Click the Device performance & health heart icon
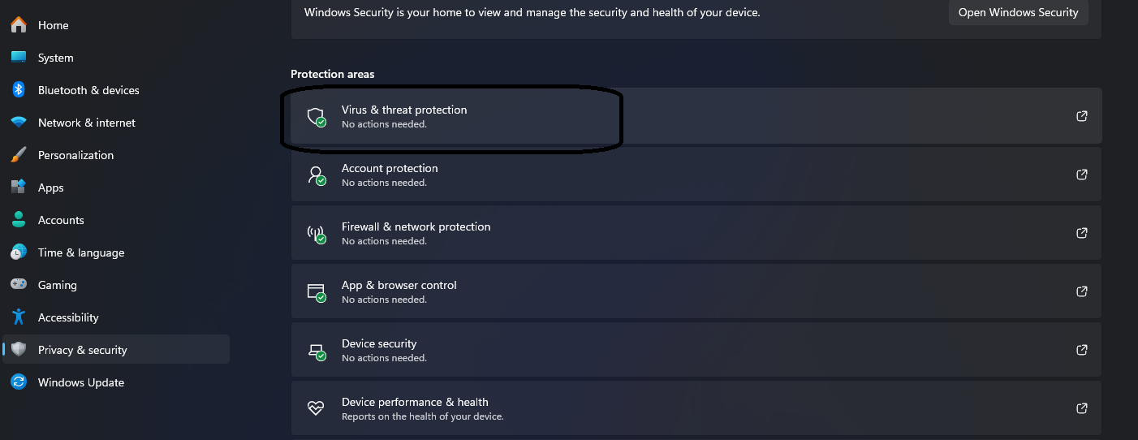 tap(316, 408)
